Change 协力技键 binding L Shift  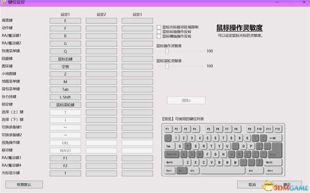65,97
